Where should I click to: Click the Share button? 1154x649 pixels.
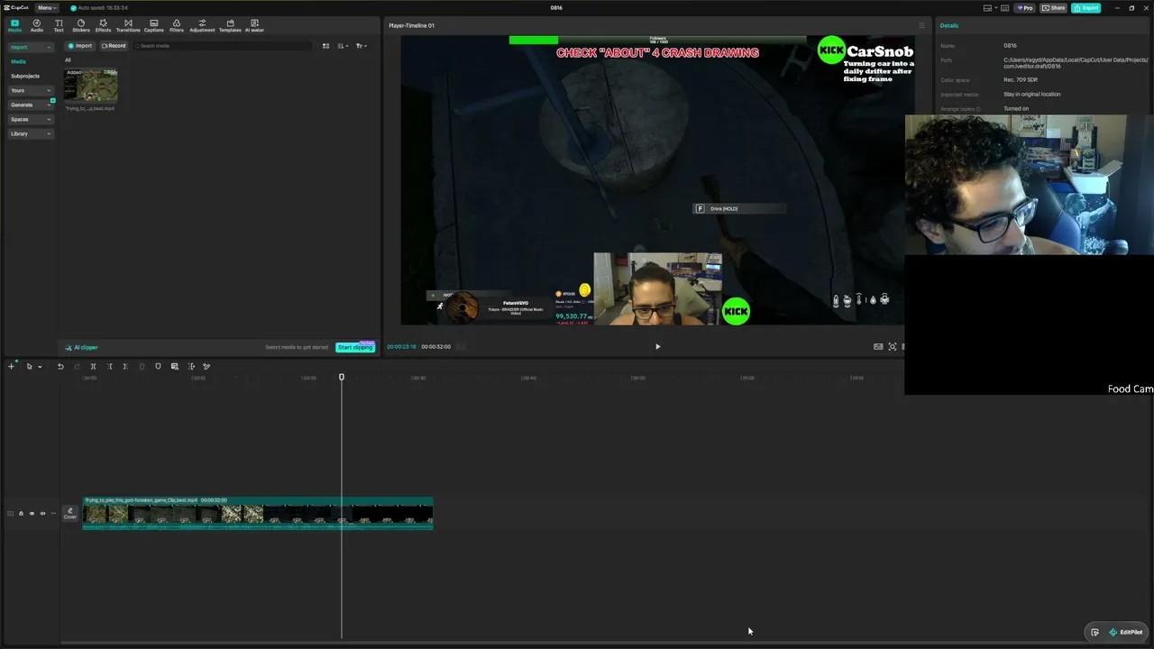tap(1054, 8)
